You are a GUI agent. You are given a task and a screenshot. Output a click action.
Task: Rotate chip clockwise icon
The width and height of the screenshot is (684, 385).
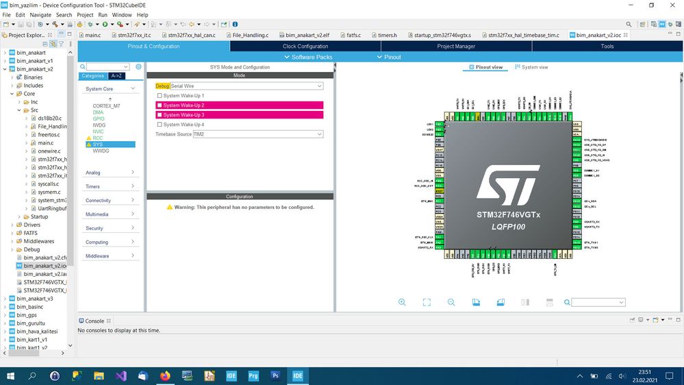pos(476,302)
